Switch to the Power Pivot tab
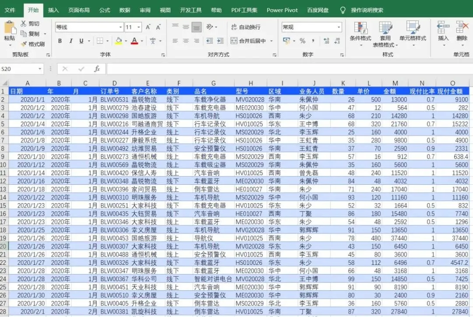The width and height of the screenshot is (473, 317). (x=282, y=10)
